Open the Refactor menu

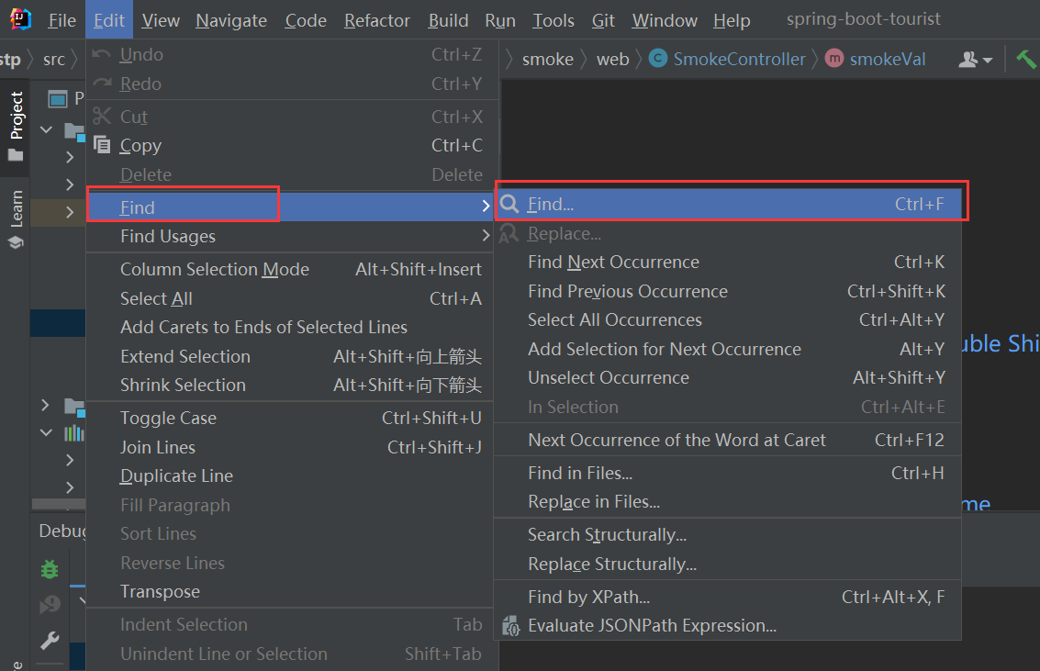point(376,19)
